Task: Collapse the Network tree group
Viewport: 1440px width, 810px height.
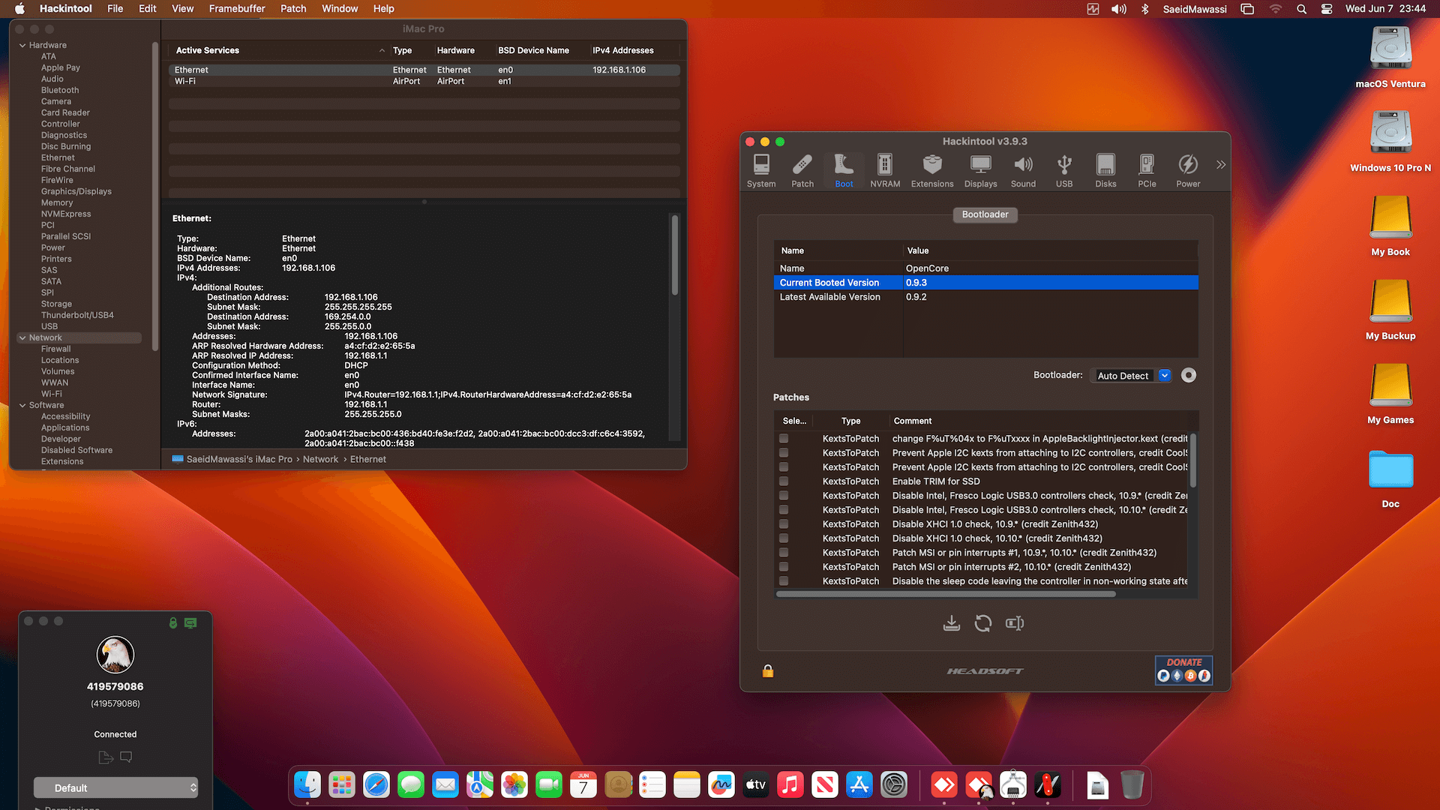Action: 22,337
